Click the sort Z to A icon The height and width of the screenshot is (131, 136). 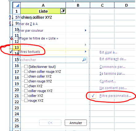[x=10, y=24]
